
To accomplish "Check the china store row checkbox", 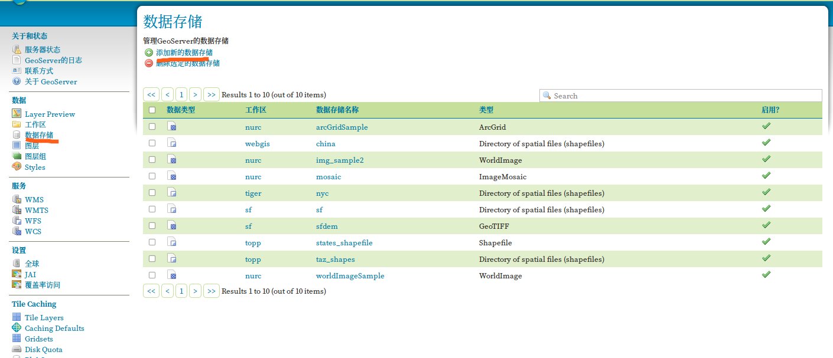I will [152, 143].
